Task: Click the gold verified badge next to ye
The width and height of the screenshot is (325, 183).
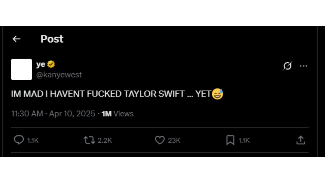Action: point(51,65)
